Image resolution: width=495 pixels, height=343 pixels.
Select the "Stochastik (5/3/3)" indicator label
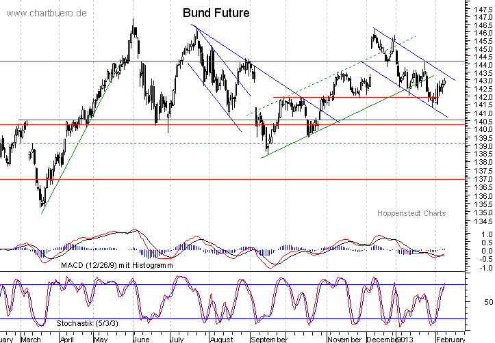(x=87, y=323)
